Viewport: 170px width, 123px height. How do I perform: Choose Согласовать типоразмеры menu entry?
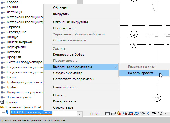(x=82, y=79)
